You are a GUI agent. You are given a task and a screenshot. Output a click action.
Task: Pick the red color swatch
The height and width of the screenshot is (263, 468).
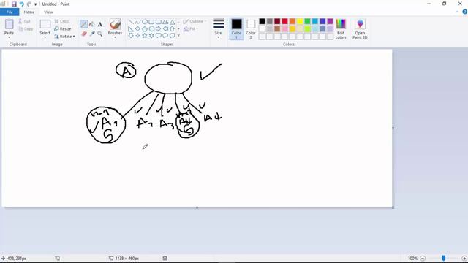[284, 21]
